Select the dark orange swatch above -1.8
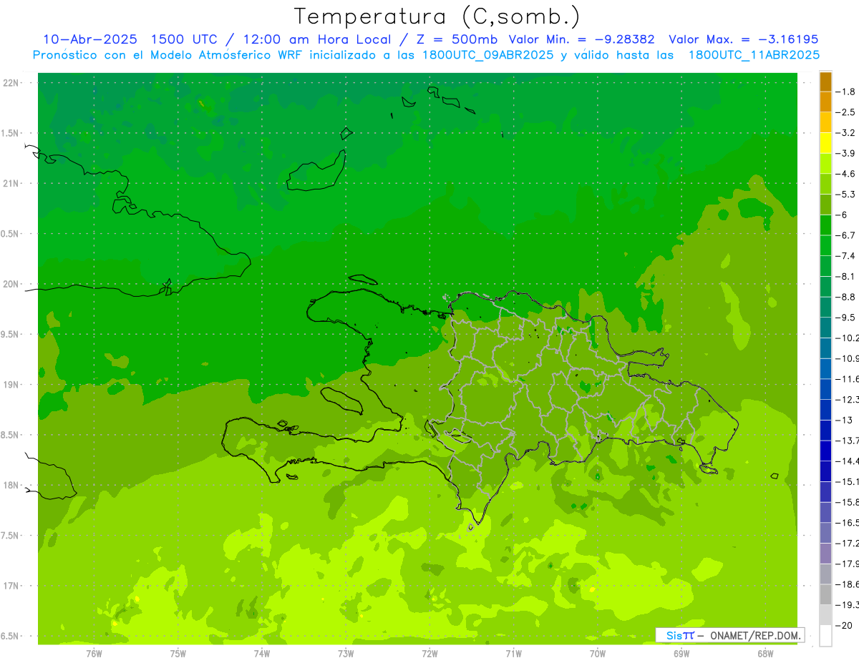This screenshot has width=859, height=663. (825, 82)
